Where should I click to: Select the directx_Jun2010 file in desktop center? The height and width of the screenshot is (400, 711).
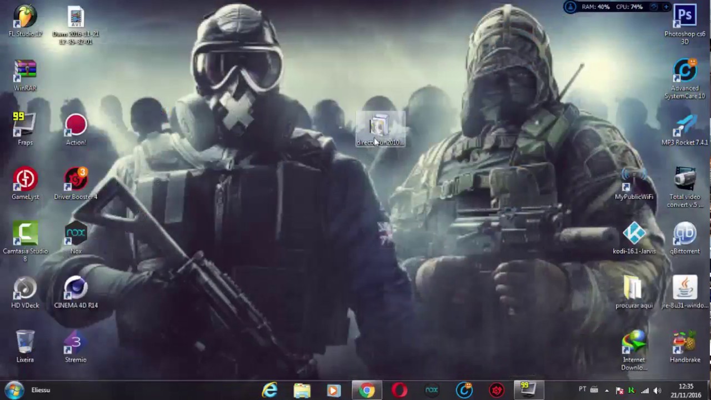click(x=380, y=129)
